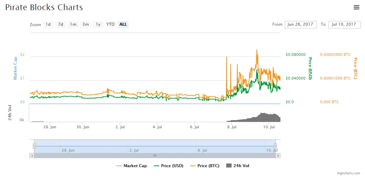Click the 2. Jul x-axis label

[x=120, y=127]
